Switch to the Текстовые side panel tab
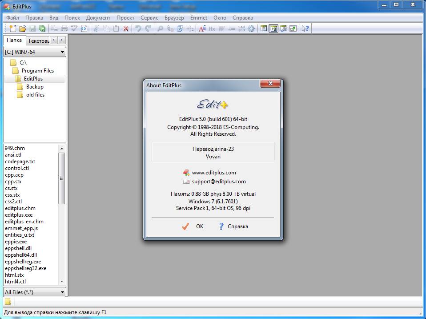Viewport: 426px width, 319px height. coord(38,41)
